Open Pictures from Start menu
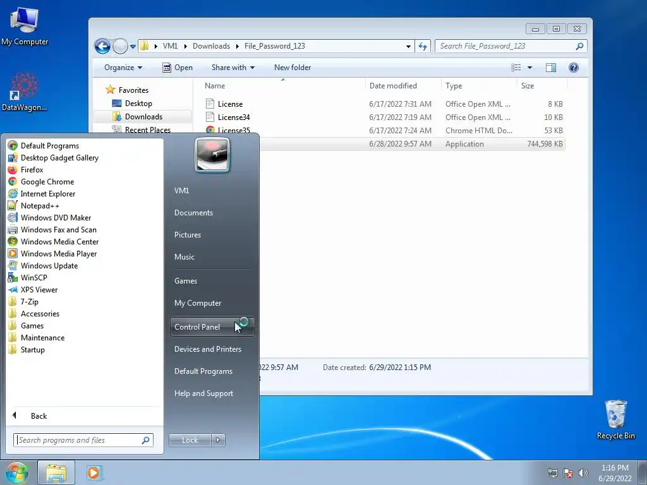The width and height of the screenshot is (647, 485). (187, 235)
